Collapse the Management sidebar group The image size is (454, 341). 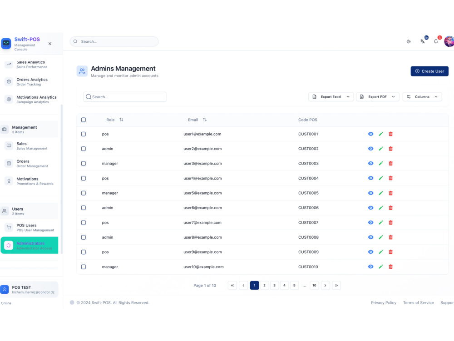point(29,129)
